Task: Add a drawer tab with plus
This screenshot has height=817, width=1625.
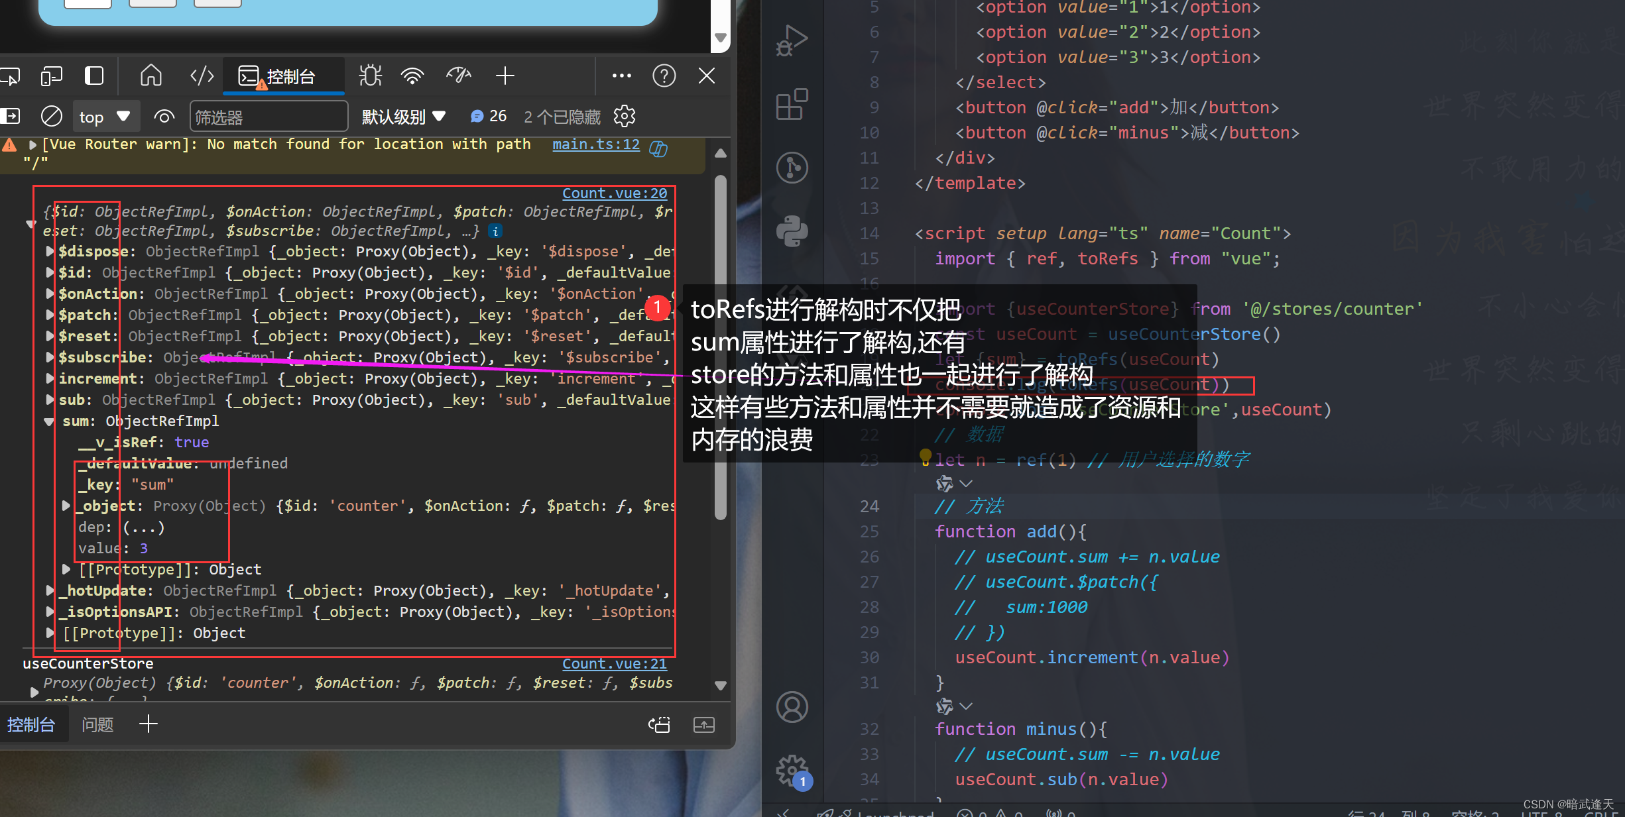Action: tap(149, 724)
